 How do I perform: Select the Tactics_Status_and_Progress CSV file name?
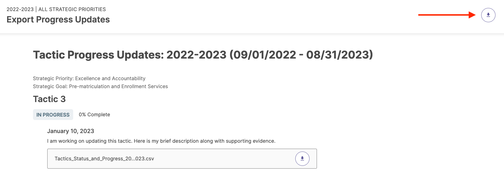pyautogui.click(x=104, y=159)
